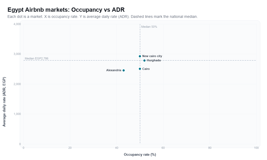Click the 2,000 y-axis tick label
This screenshot has height=160, width=267.
(17, 84)
